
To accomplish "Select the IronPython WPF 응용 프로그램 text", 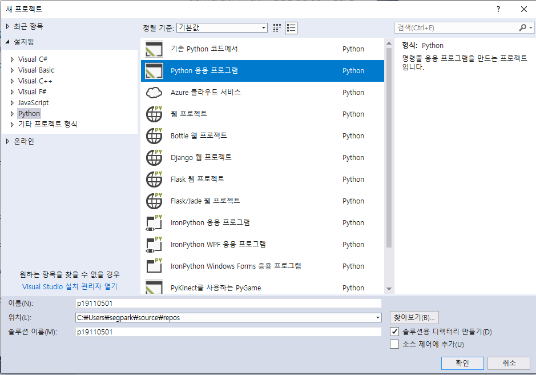I will click(218, 244).
